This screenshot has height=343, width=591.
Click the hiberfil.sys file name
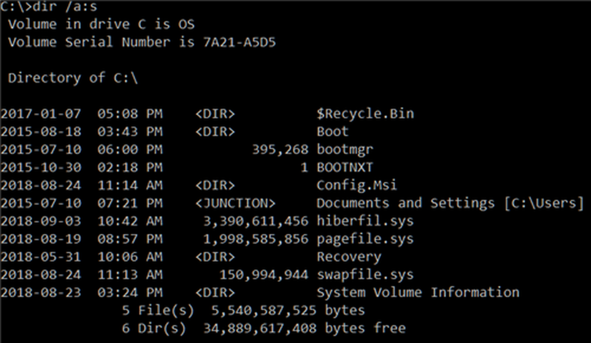click(365, 221)
